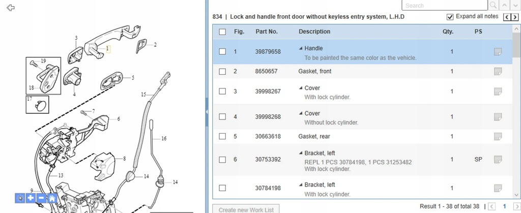Go to page 1 of results
Viewport: 521px width, 213px height.
click(x=504, y=206)
